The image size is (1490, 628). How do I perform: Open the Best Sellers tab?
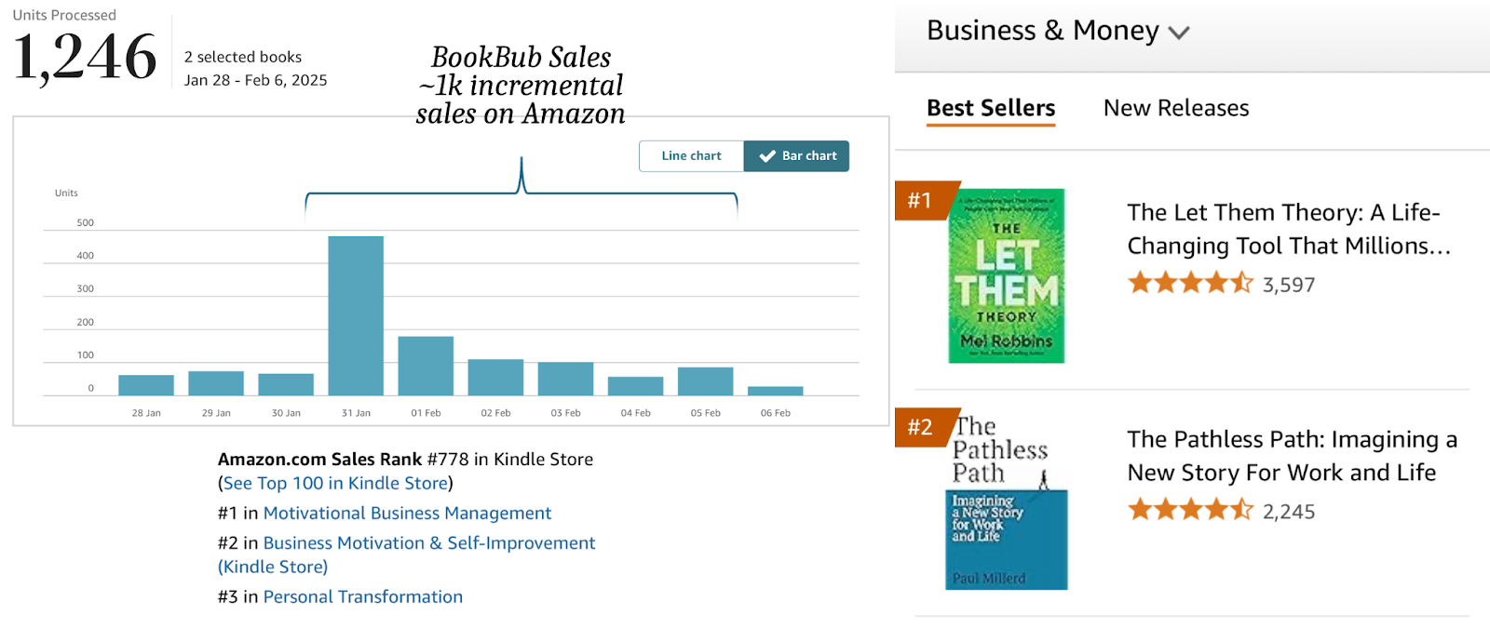tap(991, 109)
